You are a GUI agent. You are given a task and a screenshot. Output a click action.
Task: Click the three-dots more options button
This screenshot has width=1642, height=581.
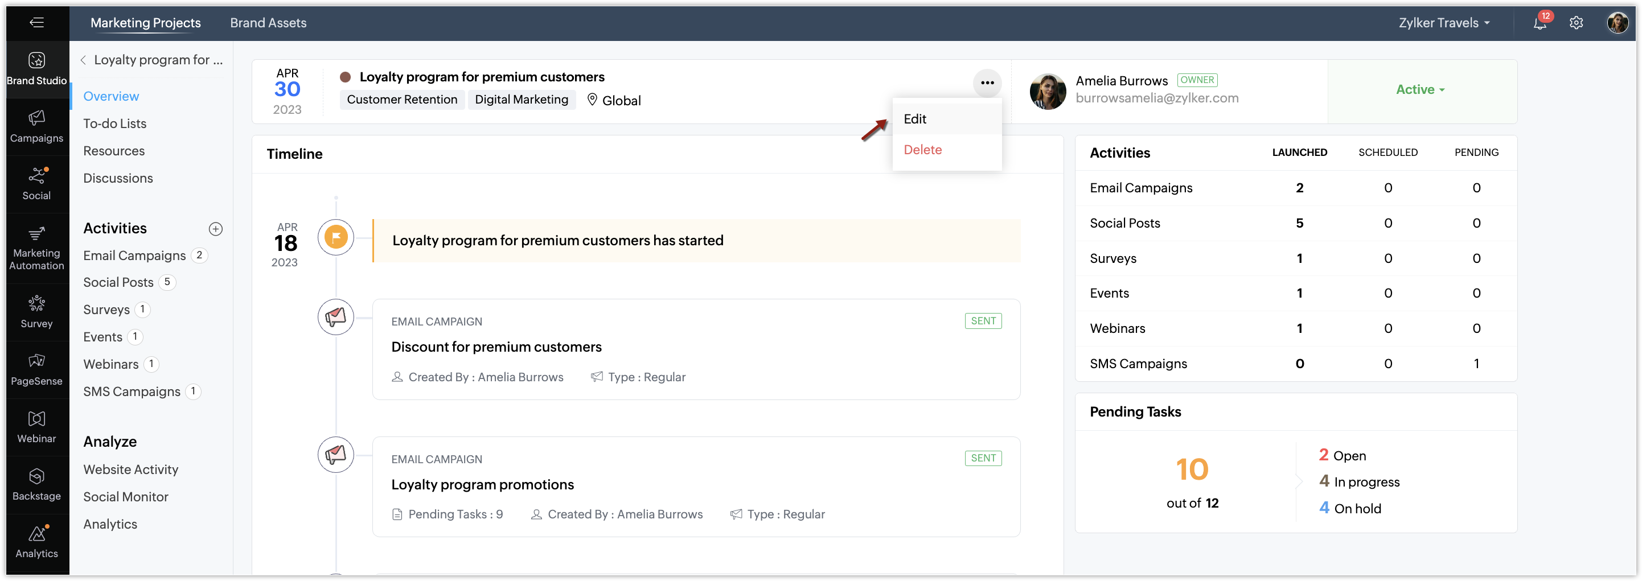tap(987, 83)
